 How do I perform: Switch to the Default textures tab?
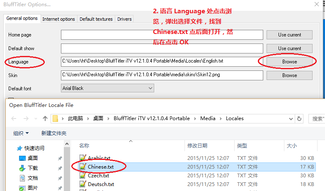point(96,19)
